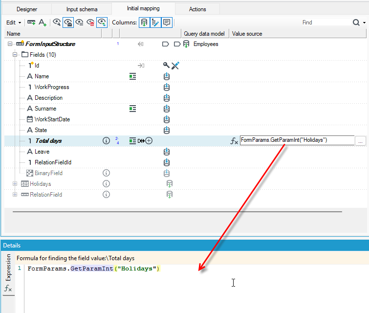
Task: Click the Employees data model entry
Action: (206, 44)
